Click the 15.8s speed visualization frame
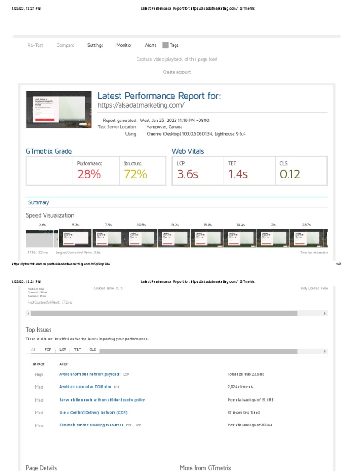Image resolution: width=353 pixels, height=471 pixels. point(207,239)
